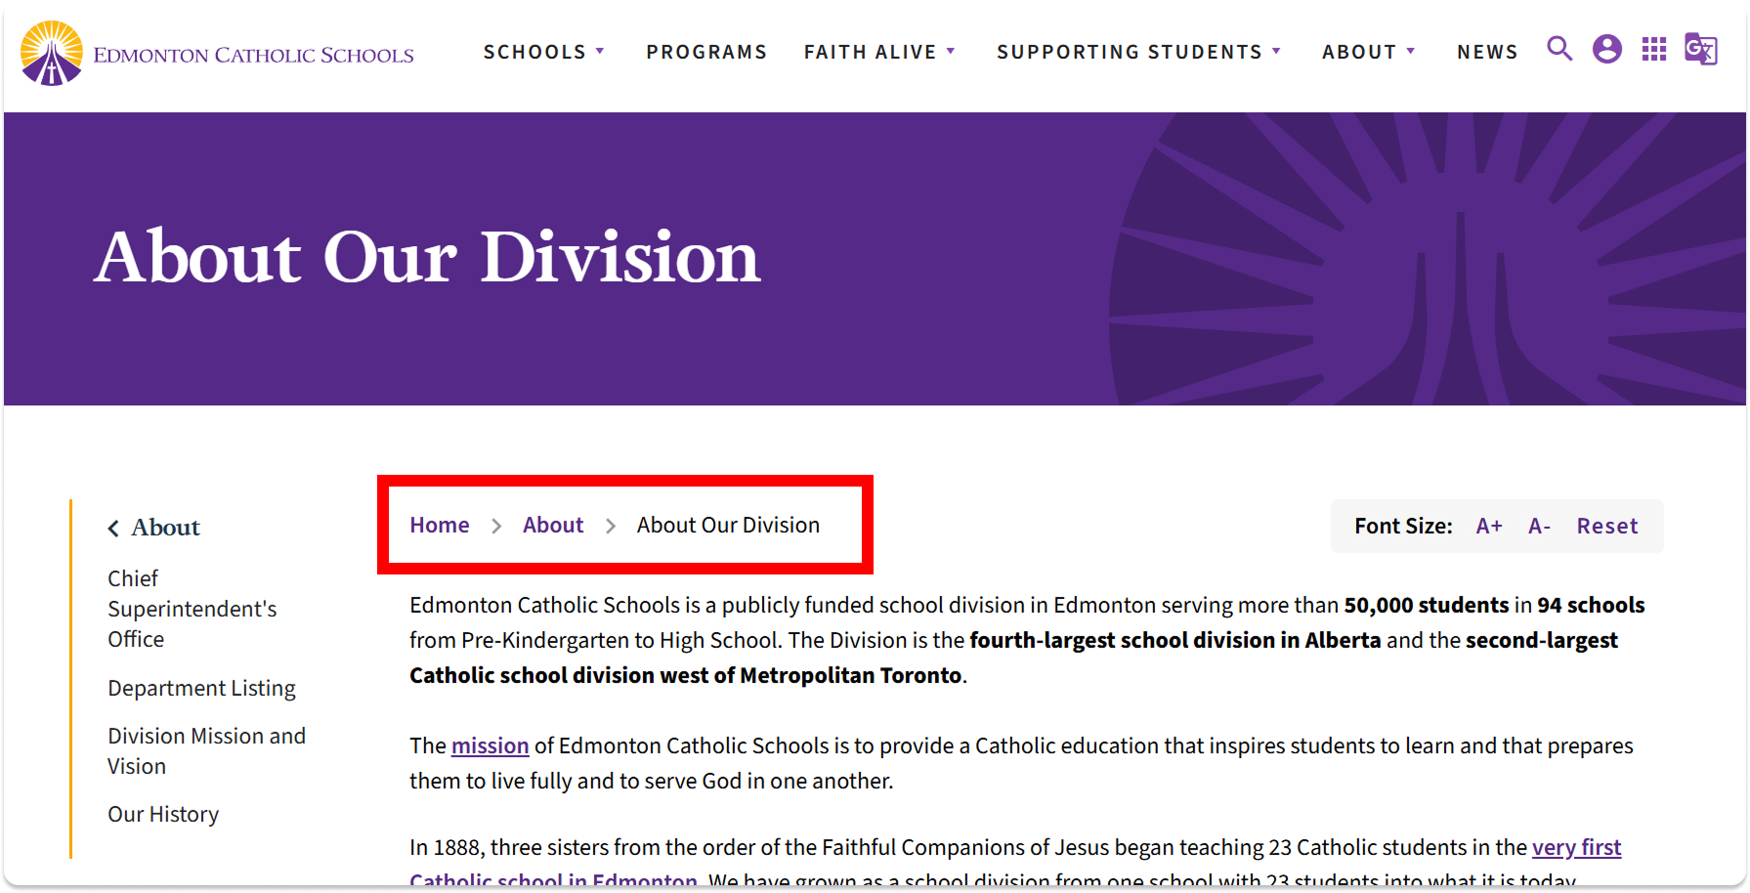This screenshot has height=893, width=1750.
Task: Expand the About menu in navigation
Action: (1368, 52)
